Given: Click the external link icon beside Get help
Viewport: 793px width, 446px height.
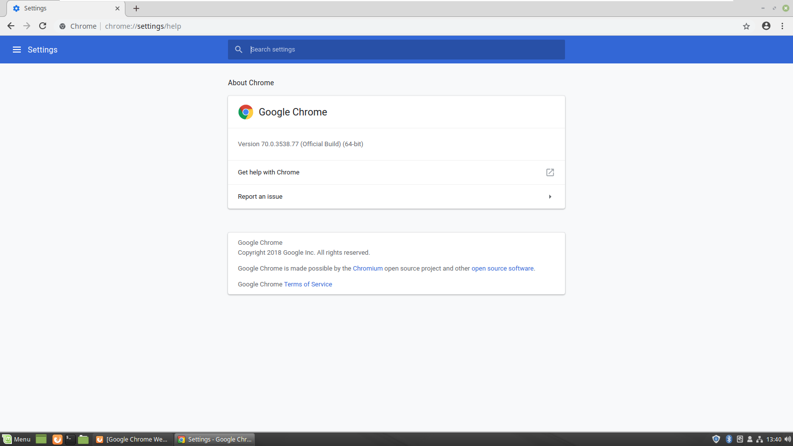Looking at the screenshot, I should coord(550,172).
